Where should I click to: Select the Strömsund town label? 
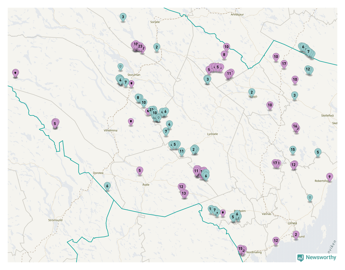point(55,220)
